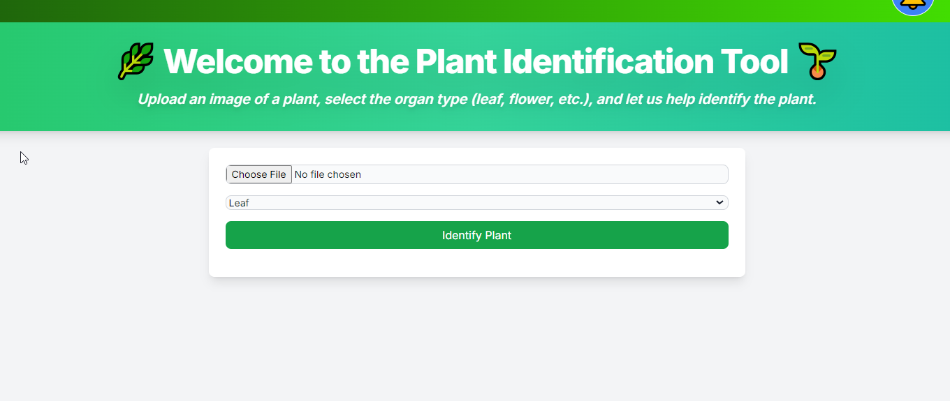Click the seedling sprout emoji after the title
950x401 pixels.
coord(817,61)
